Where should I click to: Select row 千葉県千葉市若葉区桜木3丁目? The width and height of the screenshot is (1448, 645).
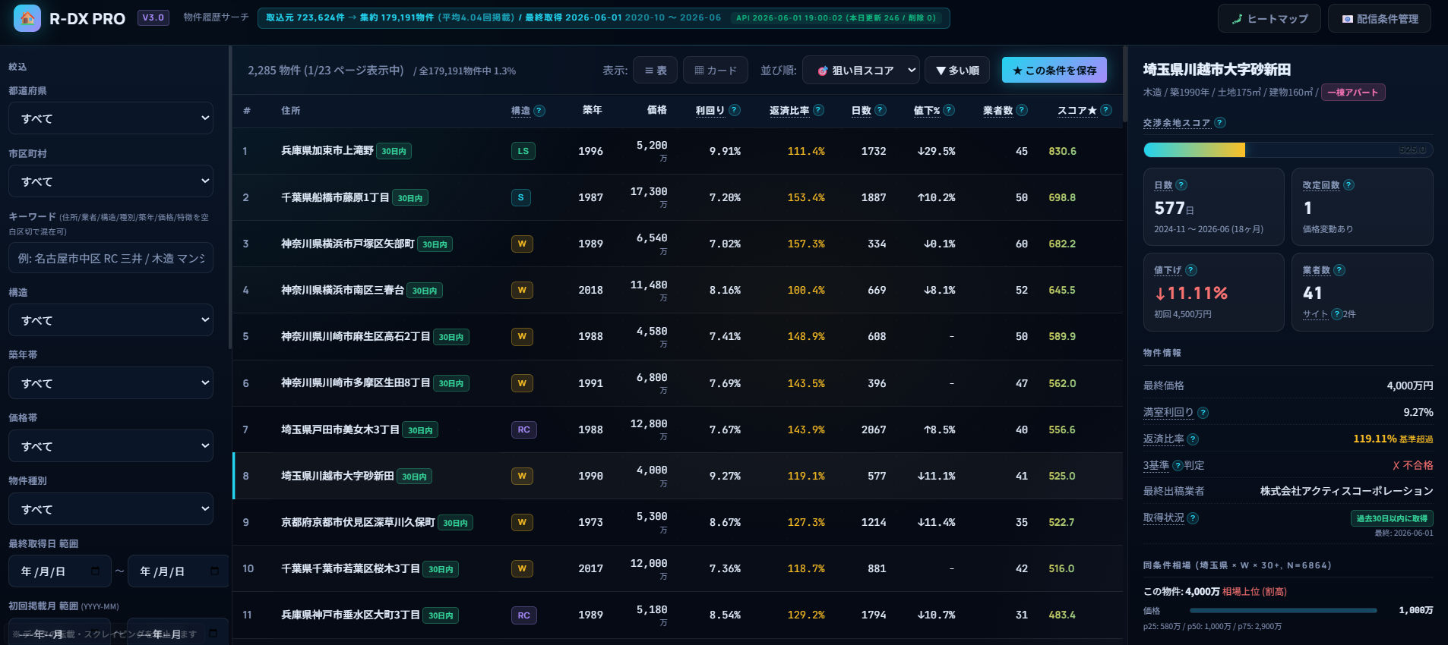point(678,568)
